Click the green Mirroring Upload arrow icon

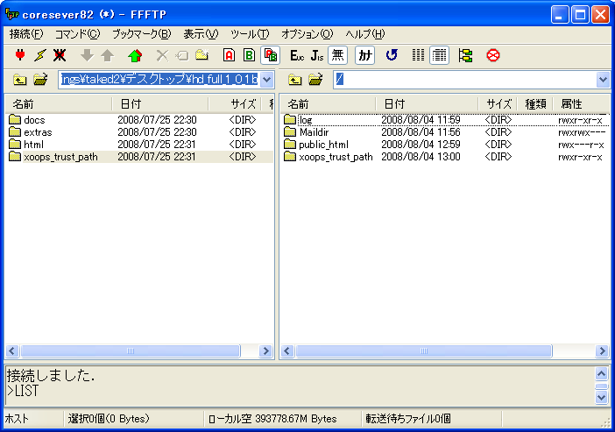(x=134, y=55)
